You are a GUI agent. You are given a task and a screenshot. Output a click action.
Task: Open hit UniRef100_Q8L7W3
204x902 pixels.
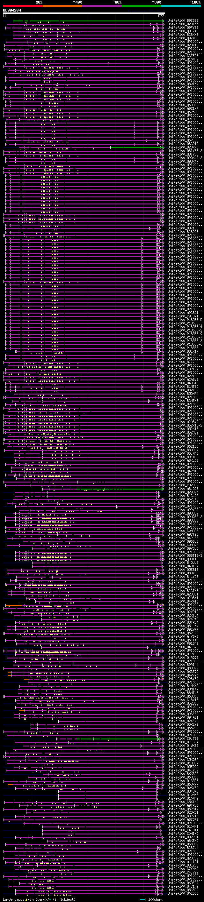click(183, 31)
